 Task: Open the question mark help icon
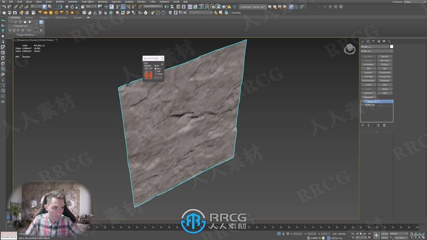(163, 13)
